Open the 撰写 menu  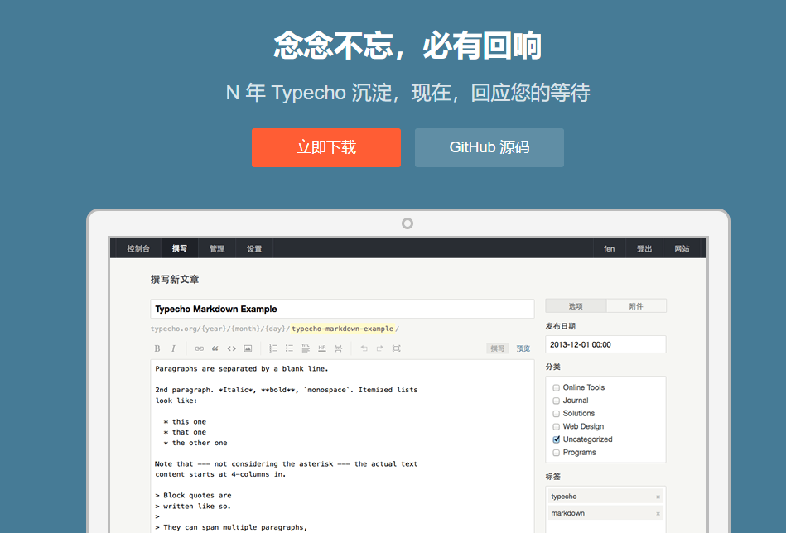tap(180, 248)
